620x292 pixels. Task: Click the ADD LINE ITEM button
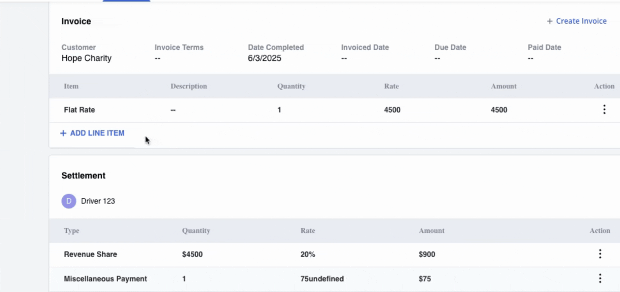(x=92, y=133)
